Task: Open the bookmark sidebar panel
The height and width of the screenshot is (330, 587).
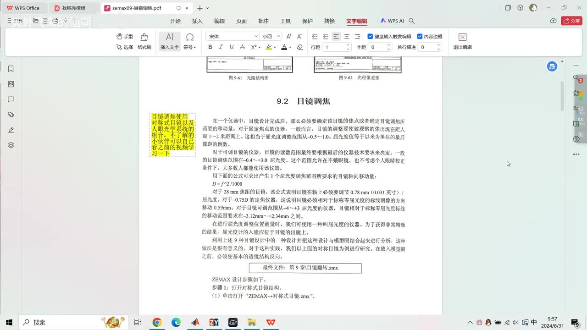Action: [11, 69]
